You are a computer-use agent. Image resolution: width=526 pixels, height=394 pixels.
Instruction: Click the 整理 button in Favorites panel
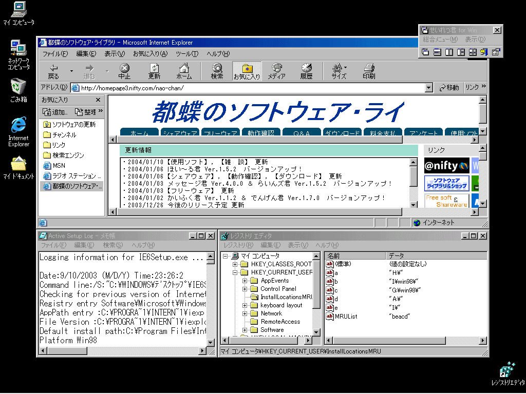coord(86,112)
